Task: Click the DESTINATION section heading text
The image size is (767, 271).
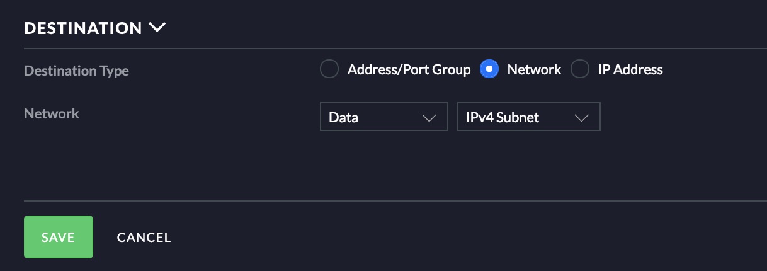Action: pyautogui.click(x=83, y=28)
